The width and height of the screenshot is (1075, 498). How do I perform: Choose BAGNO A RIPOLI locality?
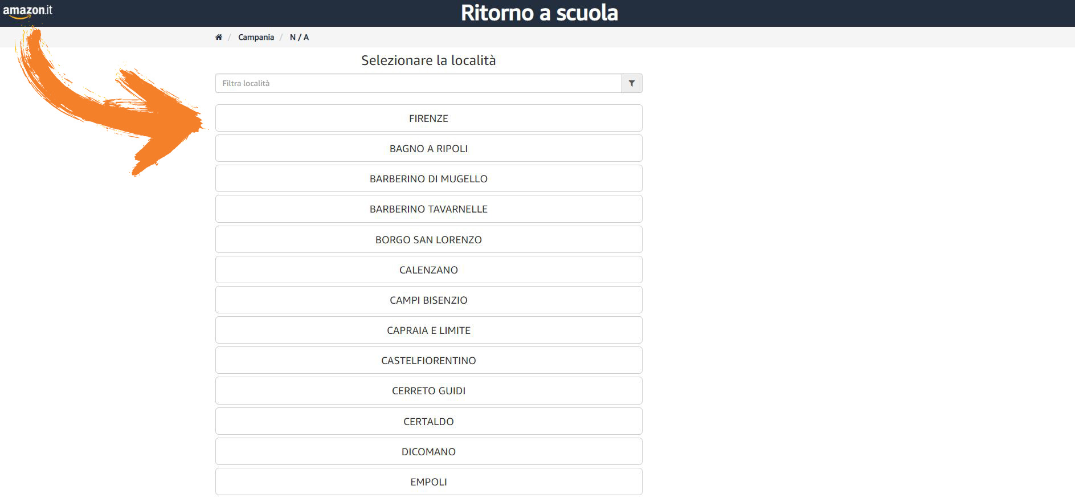[x=429, y=148]
